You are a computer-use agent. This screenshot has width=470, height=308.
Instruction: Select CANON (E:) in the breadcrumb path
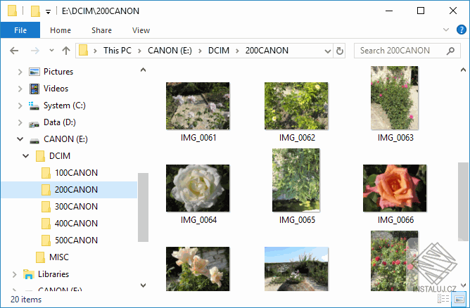click(x=170, y=51)
